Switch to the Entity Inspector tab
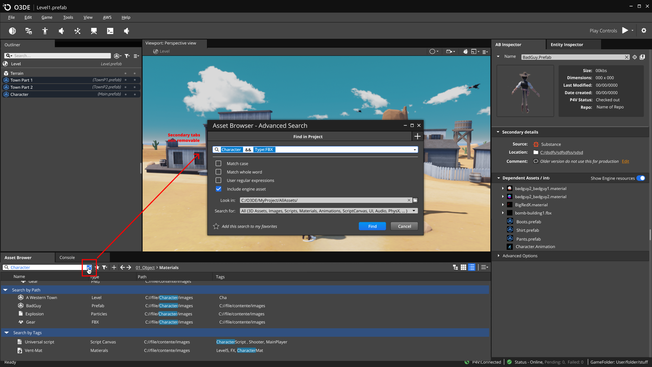Screen dimensions: 652x367 pyautogui.click(x=567, y=45)
